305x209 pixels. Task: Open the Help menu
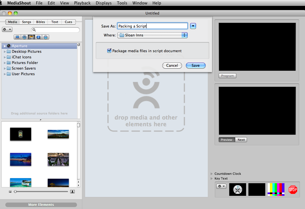[x=157, y=3]
